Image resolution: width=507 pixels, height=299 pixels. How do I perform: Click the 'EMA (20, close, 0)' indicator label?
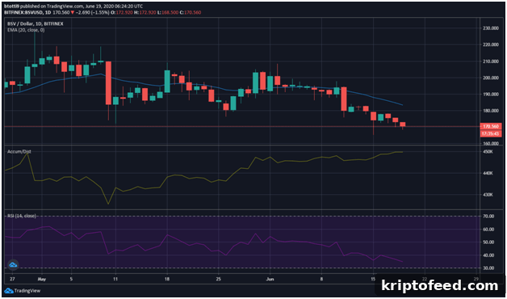point(26,30)
